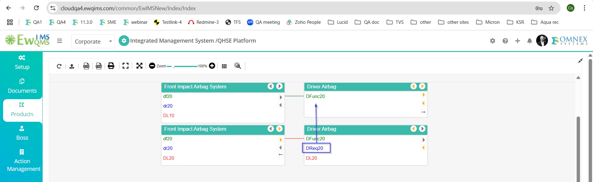Open the Corporate dropdown
Image resolution: width=593 pixels, height=182 pixels.
click(x=93, y=41)
